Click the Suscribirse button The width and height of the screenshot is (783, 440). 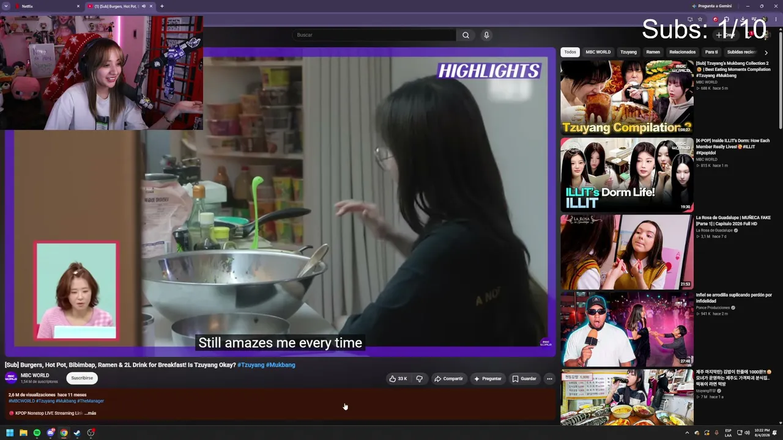82,378
